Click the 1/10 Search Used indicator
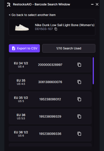 pos(69,48)
